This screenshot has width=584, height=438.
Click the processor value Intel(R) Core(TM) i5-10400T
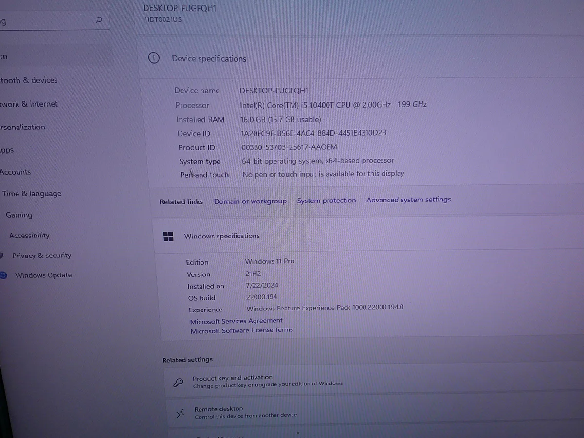(x=333, y=105)
